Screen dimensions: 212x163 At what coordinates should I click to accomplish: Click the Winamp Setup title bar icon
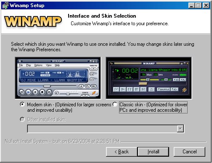coord(5,5)
